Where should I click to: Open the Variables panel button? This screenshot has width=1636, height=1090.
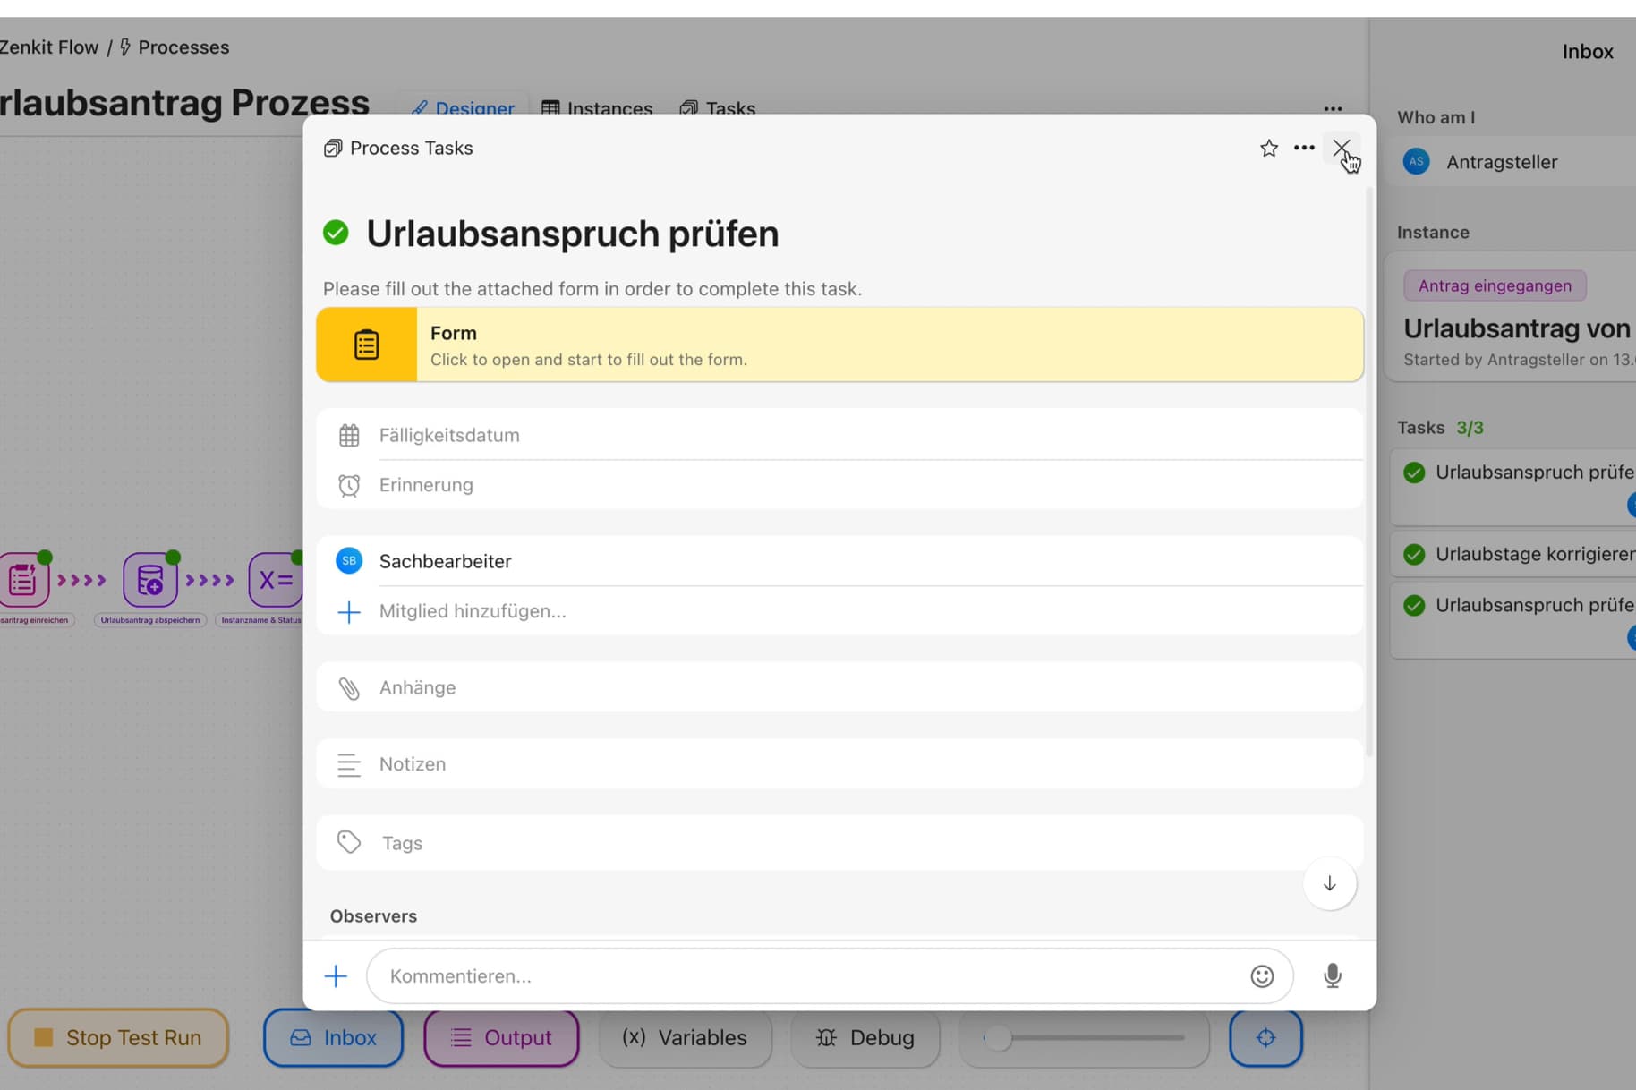685,1038
